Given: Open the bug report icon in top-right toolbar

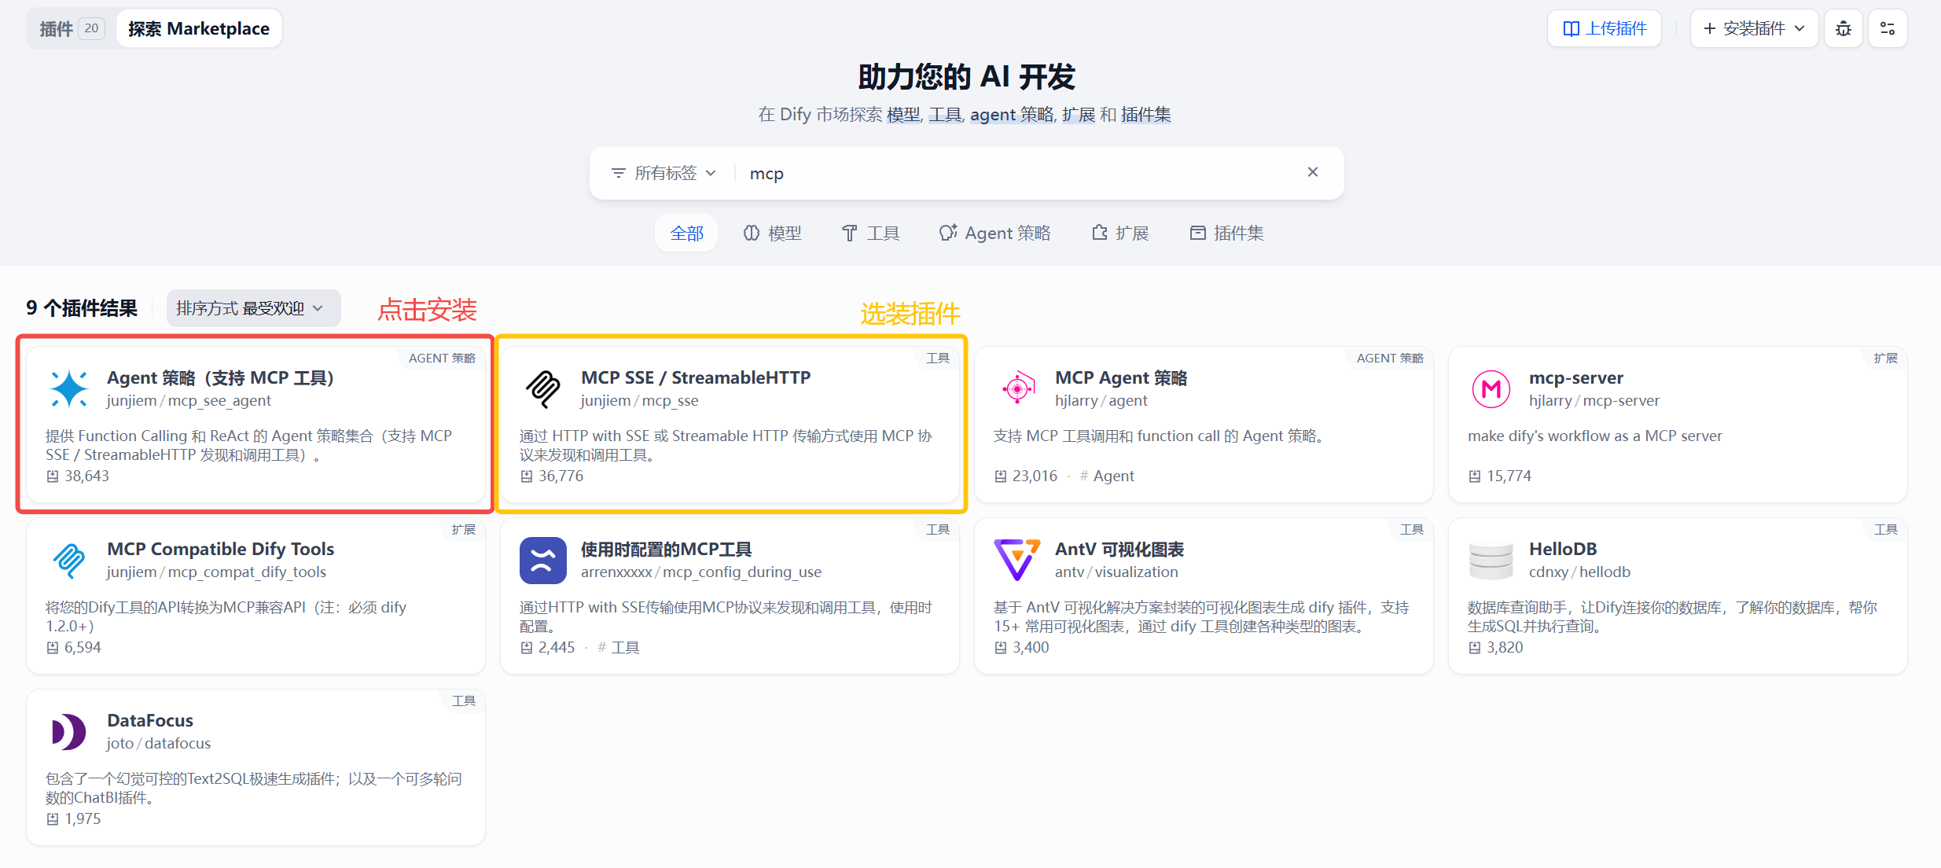Looking at the screenshot, I should click(1842, 28).
